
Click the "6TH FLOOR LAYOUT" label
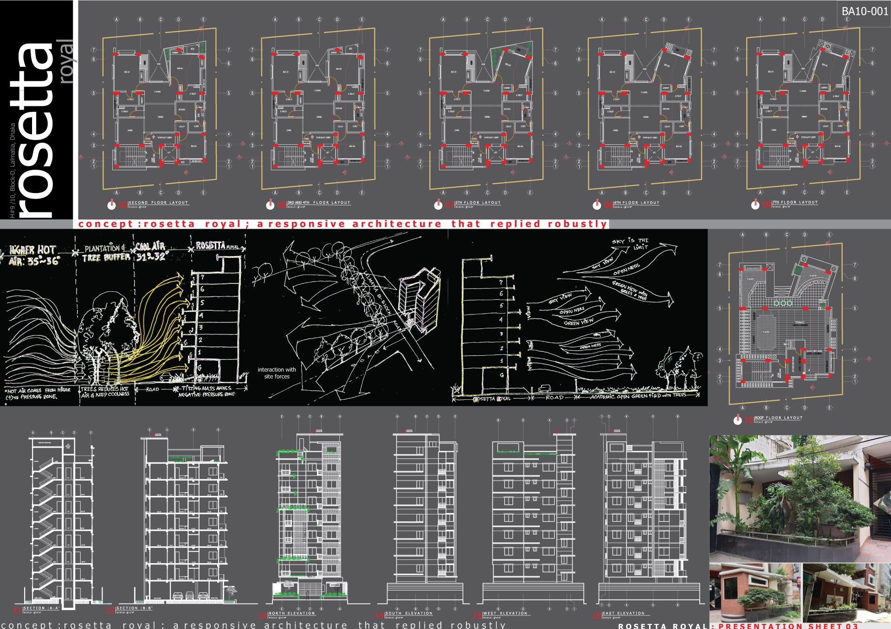(637, 203)
